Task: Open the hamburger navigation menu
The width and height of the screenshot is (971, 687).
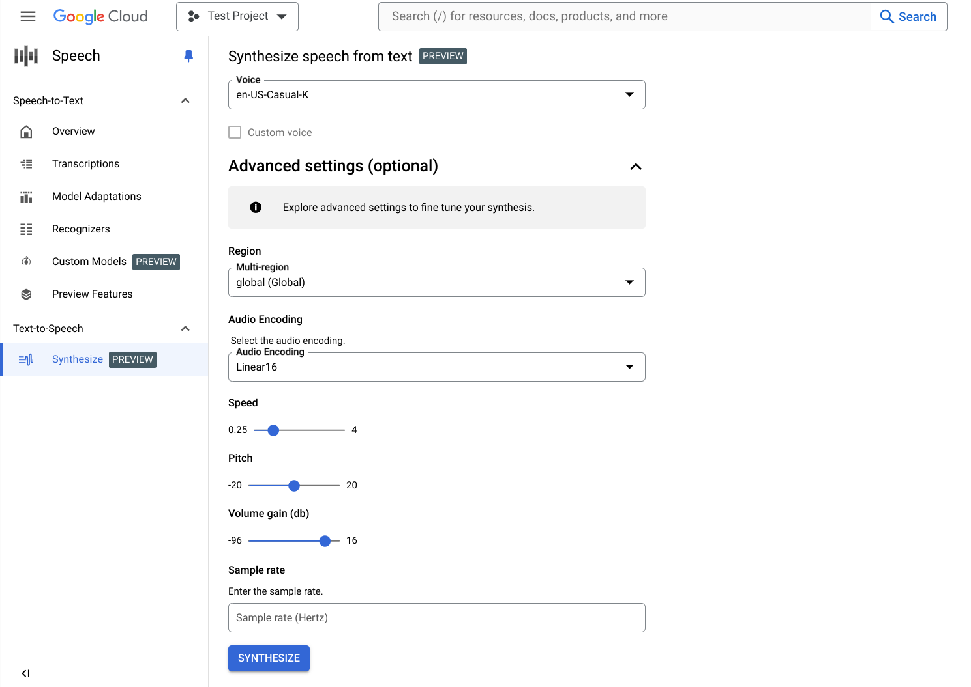Action: [x=28, y=16]
